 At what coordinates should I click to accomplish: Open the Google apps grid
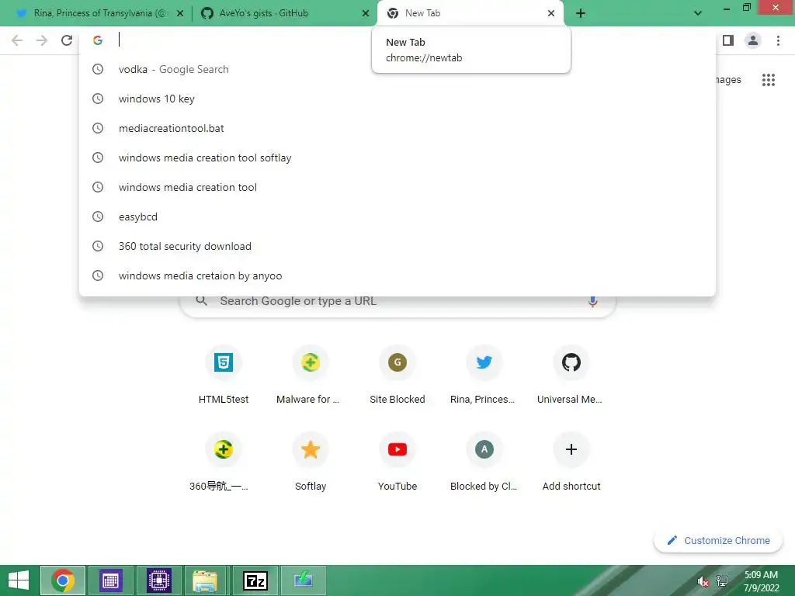[768, 80]
